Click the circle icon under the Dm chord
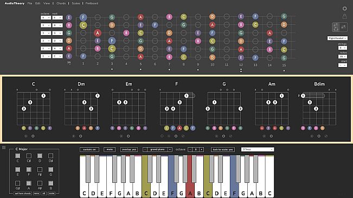This screenshot has height=198, width=353. tap(81, 136)
